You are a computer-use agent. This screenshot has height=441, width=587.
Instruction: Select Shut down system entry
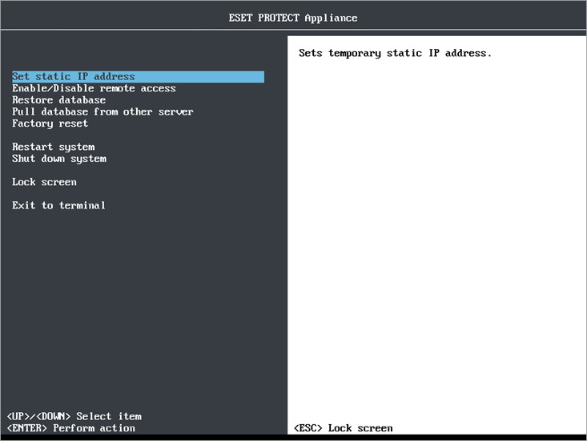[x=59, y=159]
